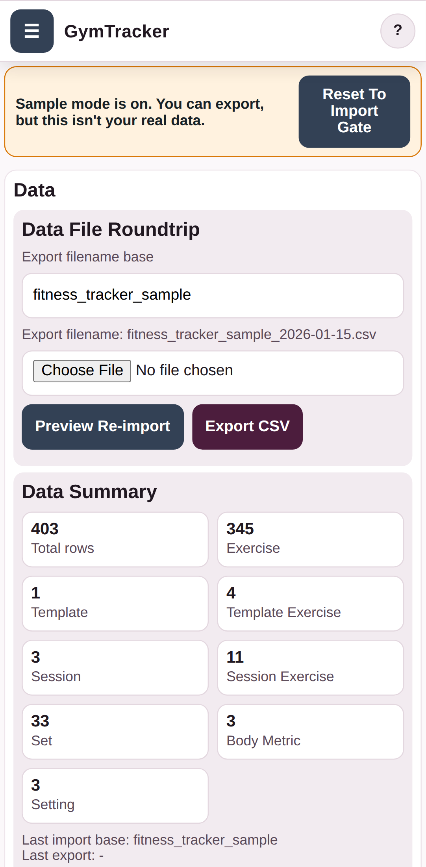426x867 pixels.
Task: Click the Body Metric summary card
Action: point(310,731)
